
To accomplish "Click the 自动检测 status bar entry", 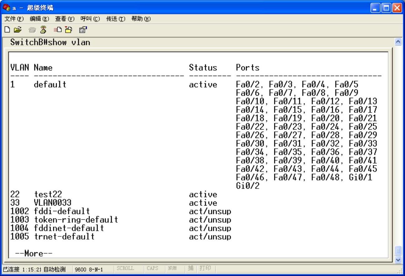I will 54,269.
